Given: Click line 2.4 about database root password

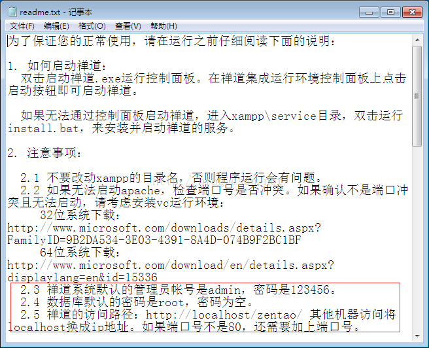Looking at the screenshot, I should (x=137, y=302).
